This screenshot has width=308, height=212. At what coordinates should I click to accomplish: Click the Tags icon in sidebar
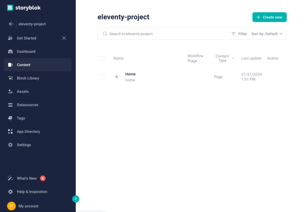pos(10,118)
